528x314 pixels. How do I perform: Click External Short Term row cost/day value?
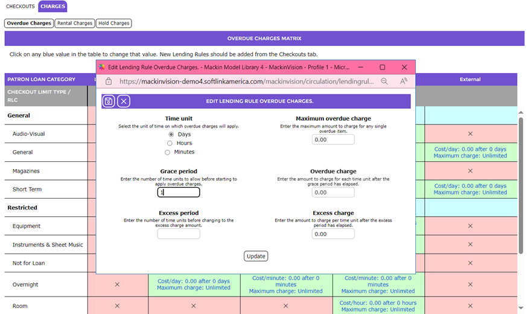click(x=470, y=185)
